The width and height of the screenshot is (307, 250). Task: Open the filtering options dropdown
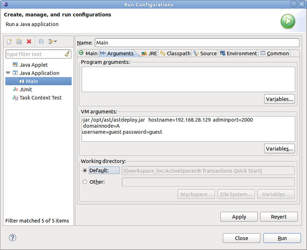[55, 41]
